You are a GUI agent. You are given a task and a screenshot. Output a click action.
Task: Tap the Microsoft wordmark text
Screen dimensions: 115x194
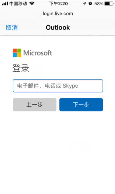[38, 53]
